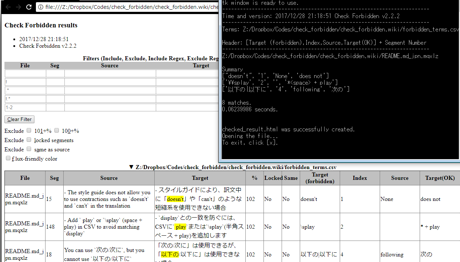The image size is (460, 262).
Task: Focus Seg filter field in first filter row
Action: click(x=55, y=74)
